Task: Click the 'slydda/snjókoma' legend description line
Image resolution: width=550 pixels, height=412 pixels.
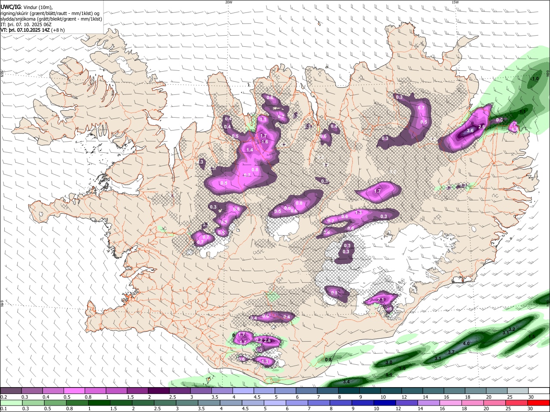Action: tap(51, 19)
